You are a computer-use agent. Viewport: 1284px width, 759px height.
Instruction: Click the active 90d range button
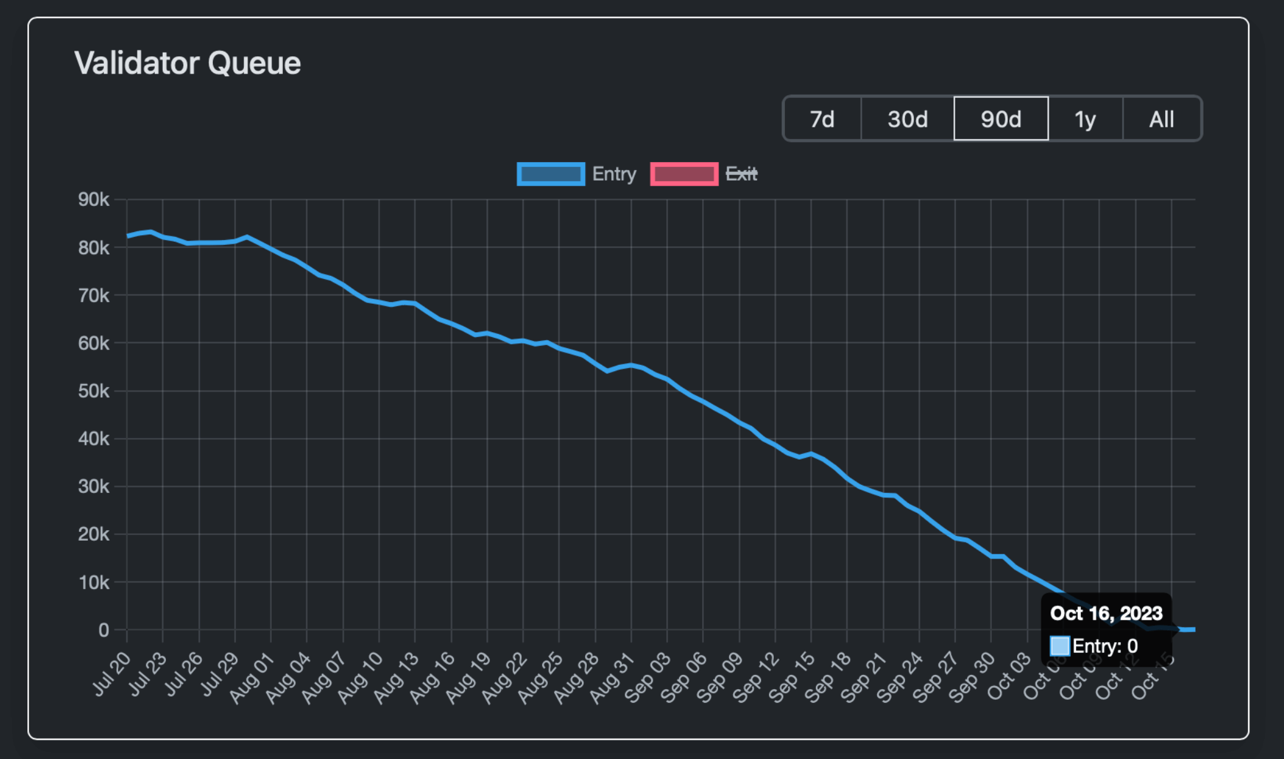point(1000,119)
